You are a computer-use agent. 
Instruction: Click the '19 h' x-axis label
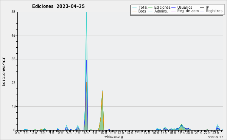[181, 133]
